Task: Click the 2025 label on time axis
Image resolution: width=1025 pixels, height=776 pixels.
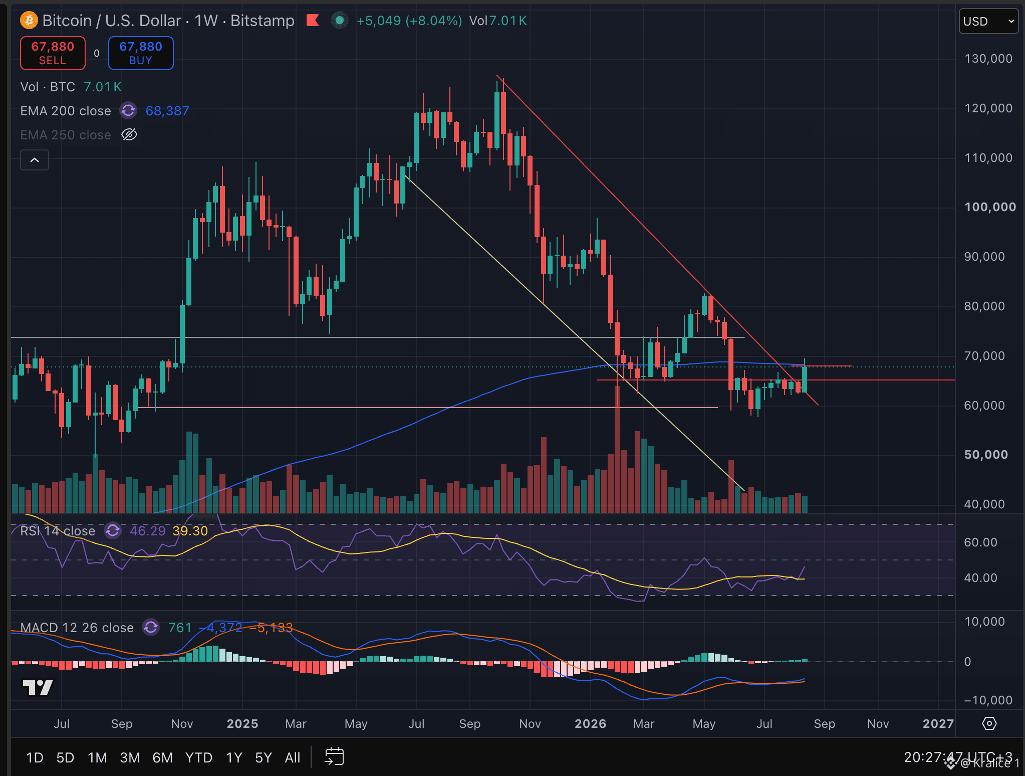Action: coord(242,724)
